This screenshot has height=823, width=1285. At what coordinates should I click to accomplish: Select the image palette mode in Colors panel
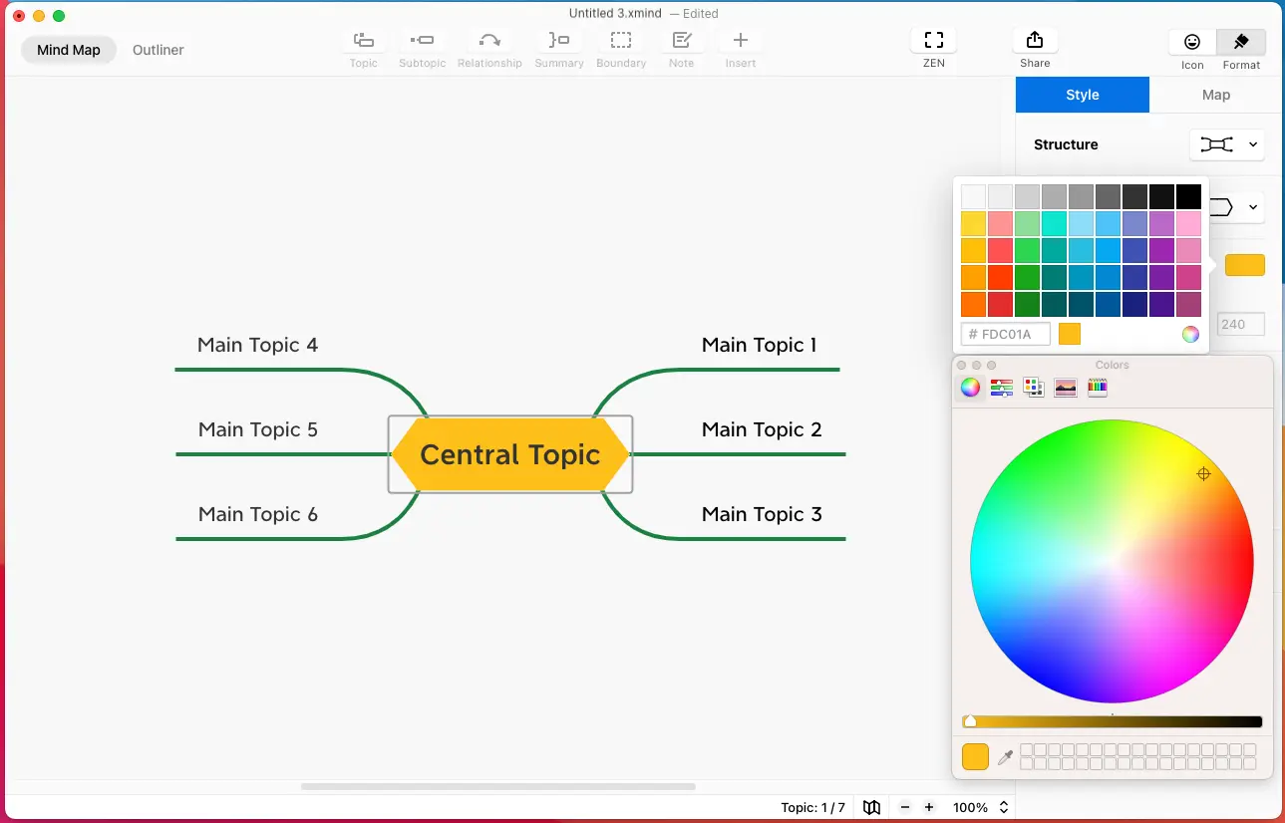(x=1065, y=388)
